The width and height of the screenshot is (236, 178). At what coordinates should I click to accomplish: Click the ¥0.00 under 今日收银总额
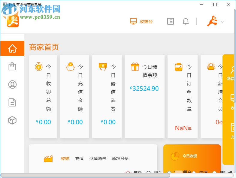pyautogui.click(x=44, y=122)
